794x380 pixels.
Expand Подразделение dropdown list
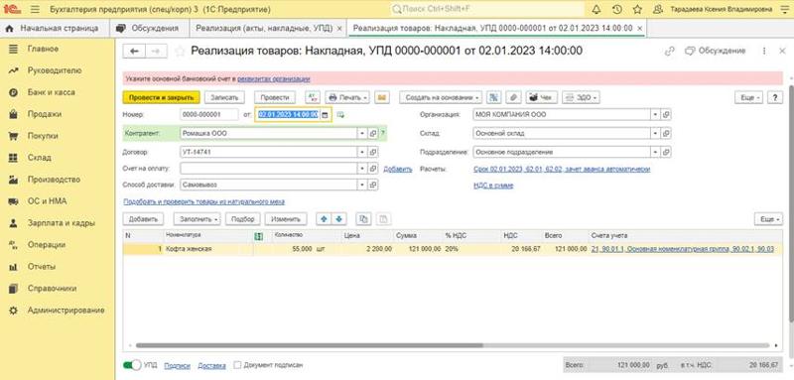tap(656, 152)
